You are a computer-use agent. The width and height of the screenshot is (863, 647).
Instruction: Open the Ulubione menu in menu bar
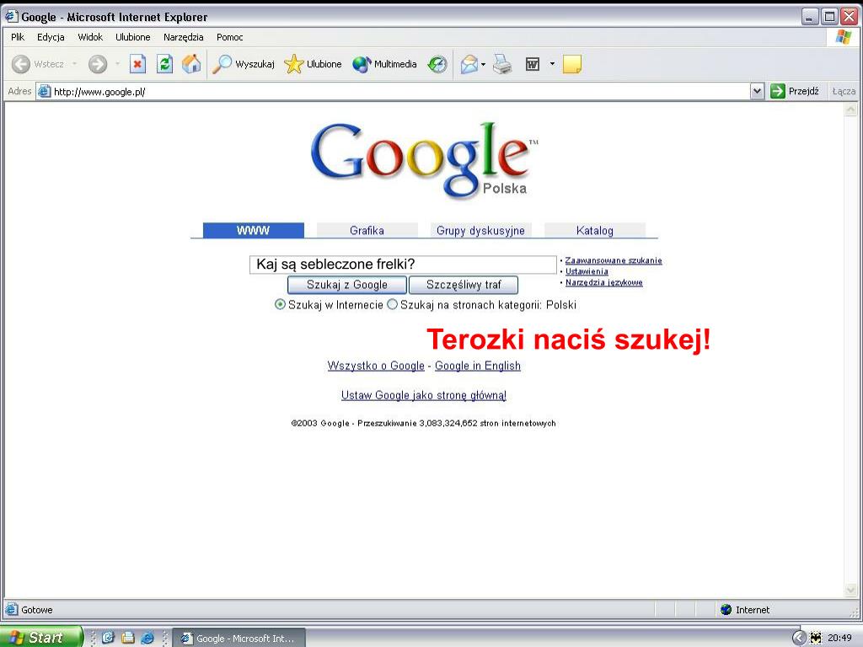tap(132, 37)
